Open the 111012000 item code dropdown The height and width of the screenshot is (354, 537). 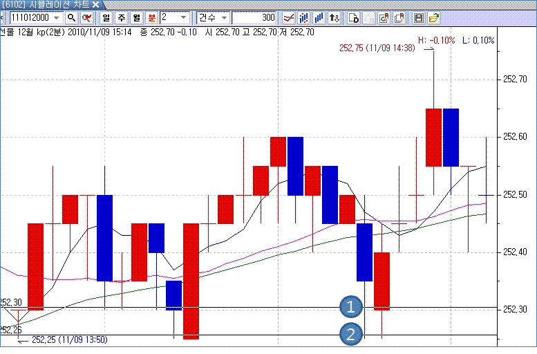(x=56, y=17)
